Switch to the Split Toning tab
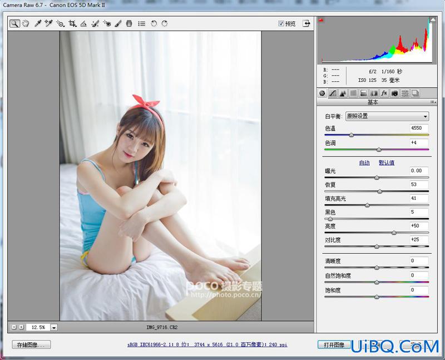 [363, 93]
